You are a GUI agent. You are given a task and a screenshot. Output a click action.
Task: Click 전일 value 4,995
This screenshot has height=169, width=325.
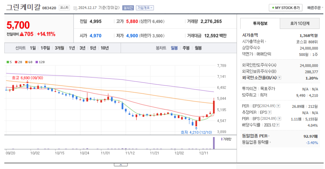[96, 21]
